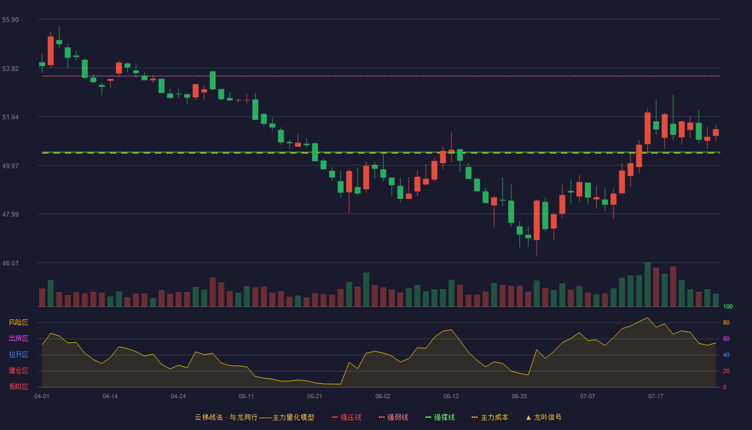Click the 04-24 date label

pos(178,396)
